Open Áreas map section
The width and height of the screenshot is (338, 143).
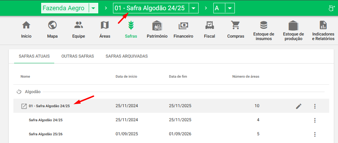point(105,26)
